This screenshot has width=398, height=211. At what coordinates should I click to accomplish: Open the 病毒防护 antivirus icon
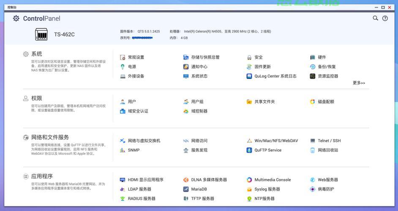coord(313,189)
